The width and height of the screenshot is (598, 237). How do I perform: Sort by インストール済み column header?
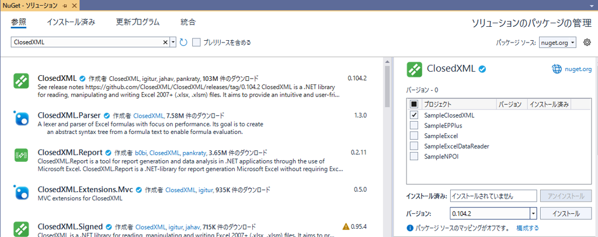pos(549,104)
